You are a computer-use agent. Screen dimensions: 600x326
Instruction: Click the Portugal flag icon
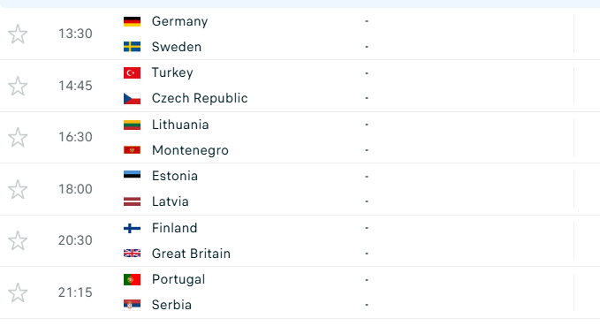132,279
